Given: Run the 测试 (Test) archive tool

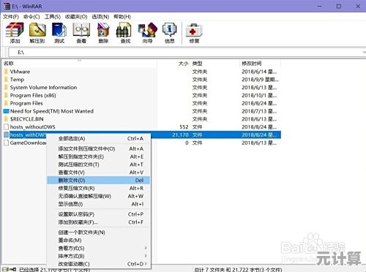Looking at the screenshot, I should click(59, 33).
